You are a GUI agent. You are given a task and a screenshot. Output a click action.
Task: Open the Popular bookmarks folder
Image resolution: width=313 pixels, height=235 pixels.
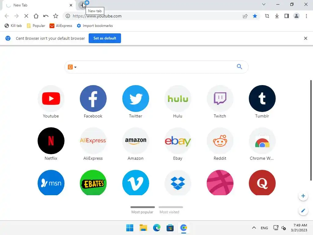(36, 26)
